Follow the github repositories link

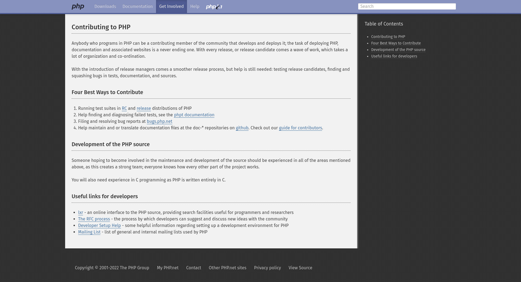(242, 128)
